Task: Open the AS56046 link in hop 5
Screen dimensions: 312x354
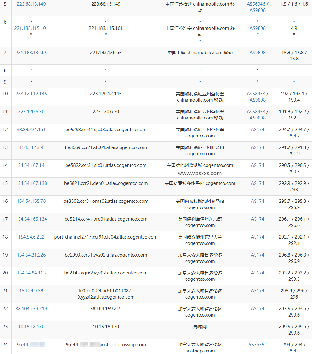Action: (256, 4)
